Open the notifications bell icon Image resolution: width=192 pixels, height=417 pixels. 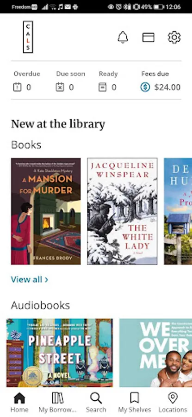coord(123,37)
